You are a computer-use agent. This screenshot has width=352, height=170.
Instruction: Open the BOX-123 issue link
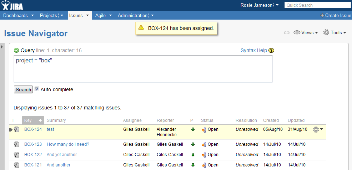pos(33,144)
